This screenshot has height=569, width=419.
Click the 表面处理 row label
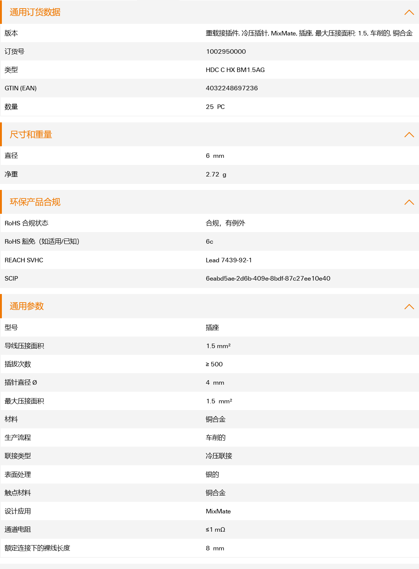(18, 475)
